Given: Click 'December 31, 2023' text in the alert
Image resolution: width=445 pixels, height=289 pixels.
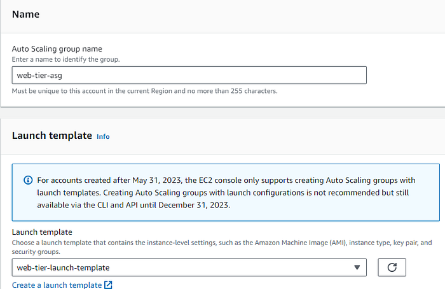Looking at the screenshot, I should 194,205.
